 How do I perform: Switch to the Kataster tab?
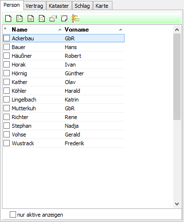[59, 6]
